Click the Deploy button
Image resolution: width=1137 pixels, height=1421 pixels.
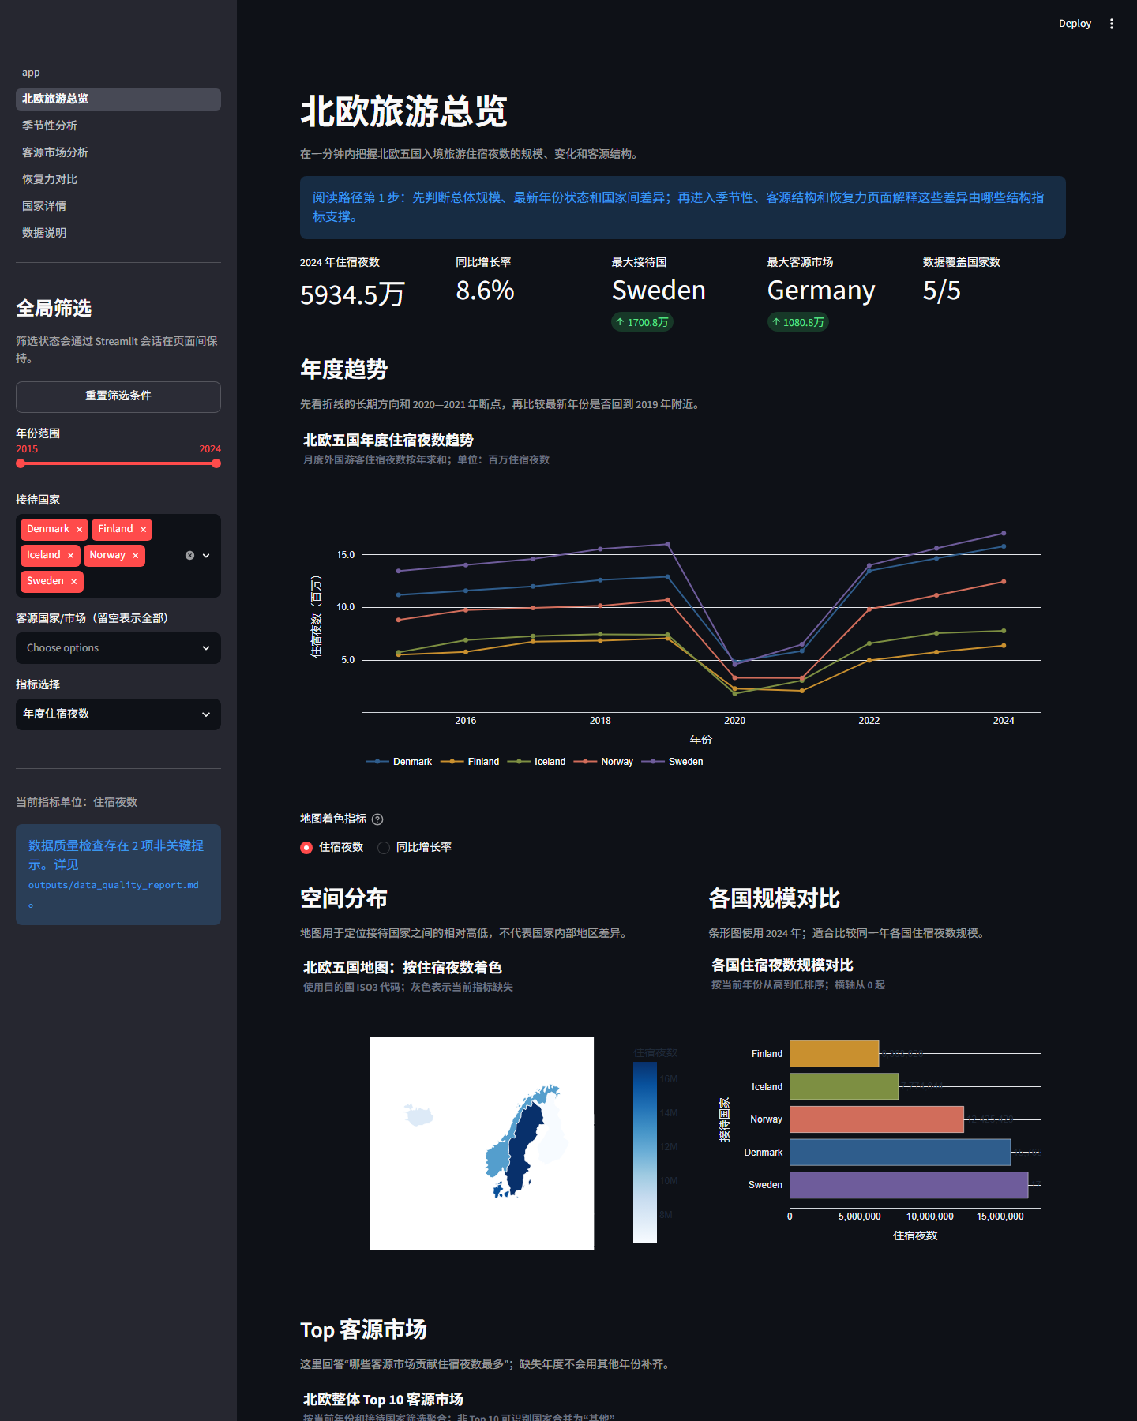[1075, 24]
